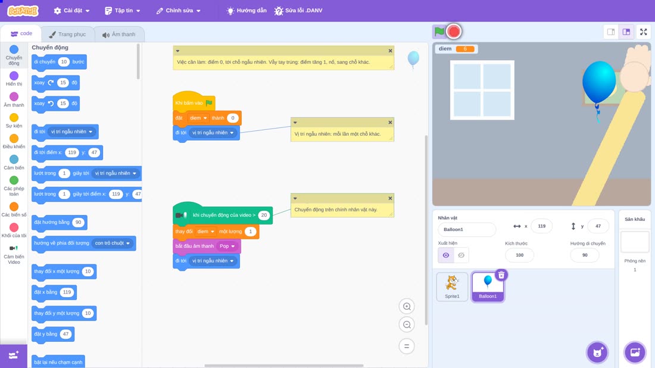Choose a new backdrop button

[635, 352]
